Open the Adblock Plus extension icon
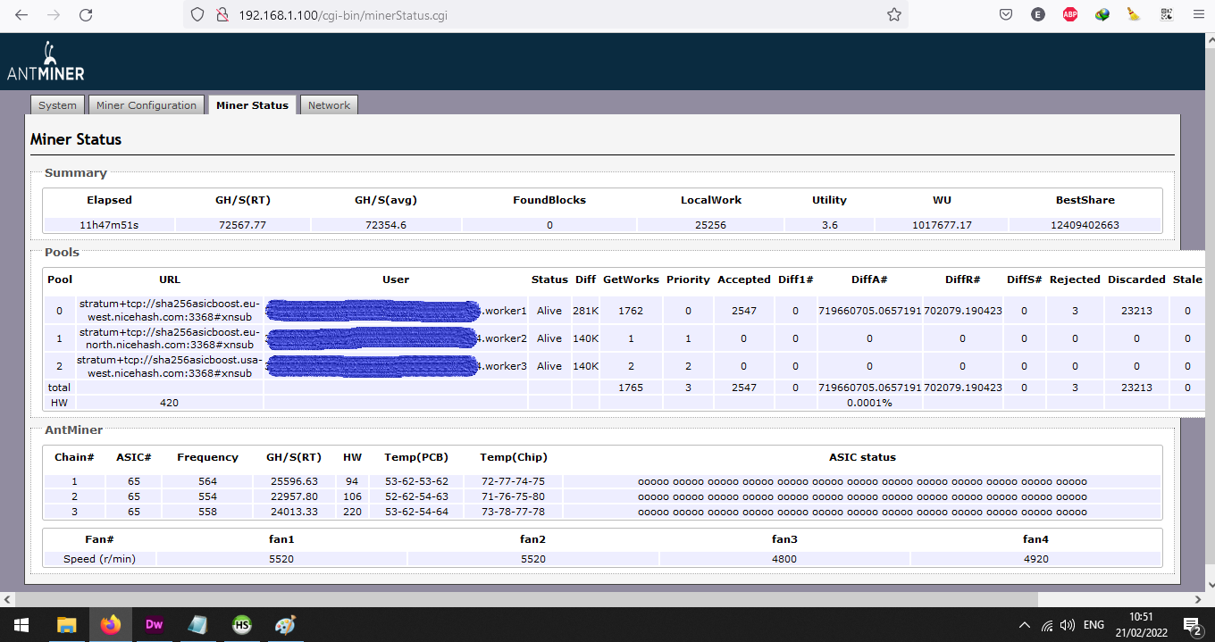Screen dimensions: 1215x642 [1070, 15]
